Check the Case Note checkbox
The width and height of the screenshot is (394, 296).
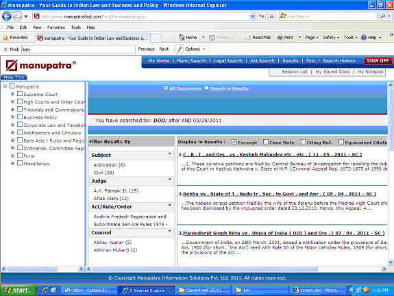click(x=266, y=142)
